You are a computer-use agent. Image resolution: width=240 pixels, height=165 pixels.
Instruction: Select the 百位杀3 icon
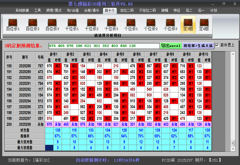pos(52,24)
